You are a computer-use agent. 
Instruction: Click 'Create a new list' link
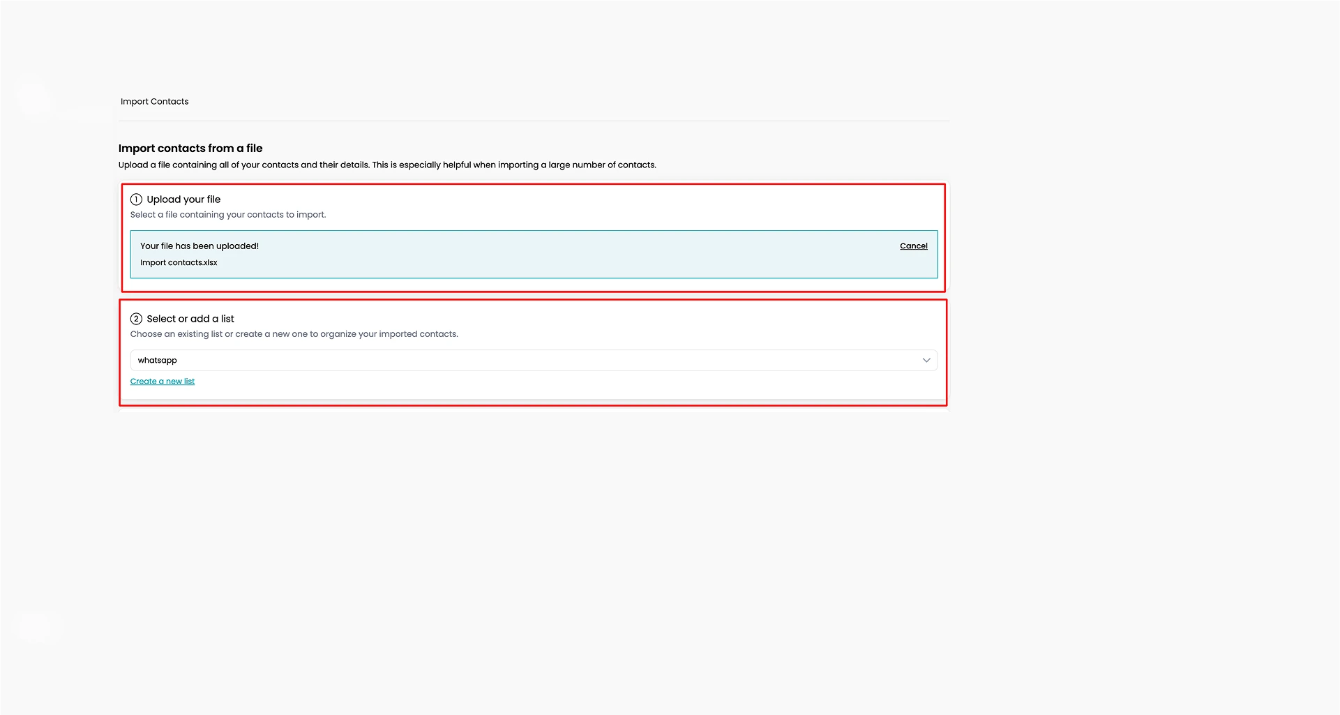click(x=163, y=382)
